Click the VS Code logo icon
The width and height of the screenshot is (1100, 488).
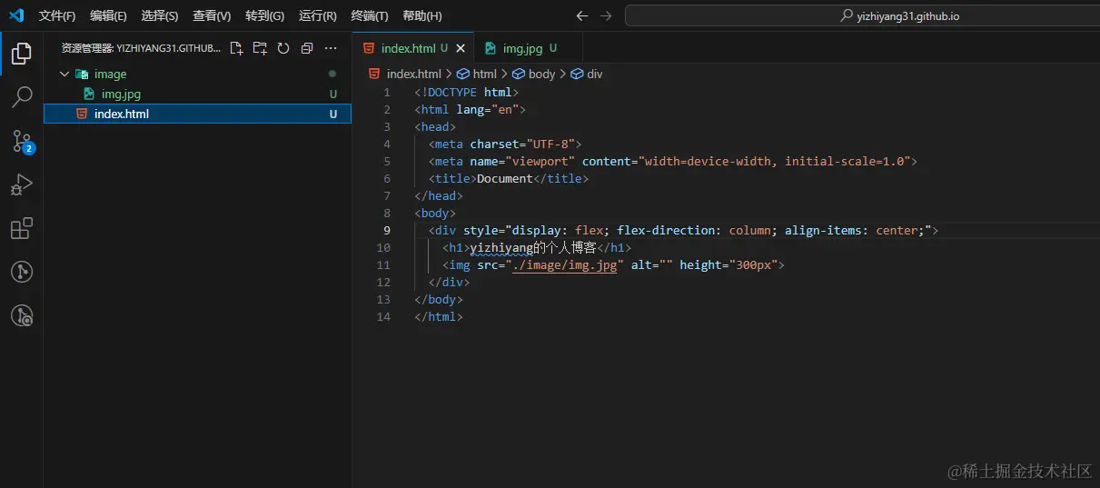tap(16, 15)
